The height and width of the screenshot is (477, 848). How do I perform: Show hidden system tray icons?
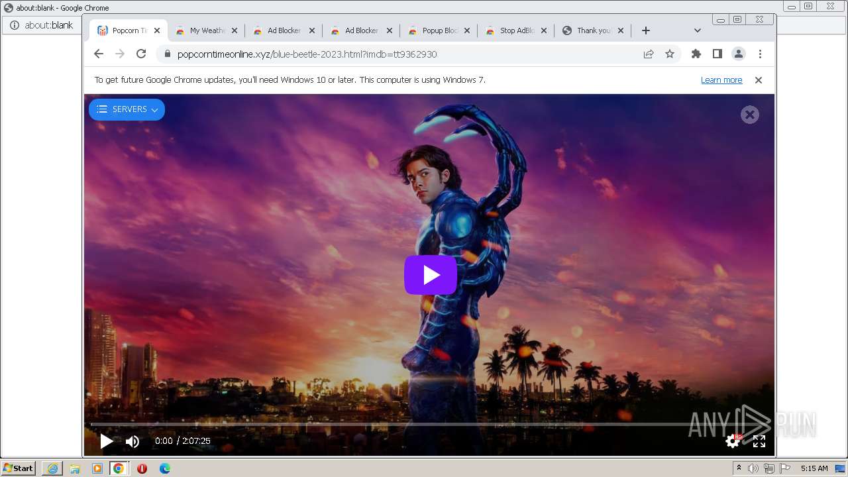pyautogui.click(x=739, y=468)
